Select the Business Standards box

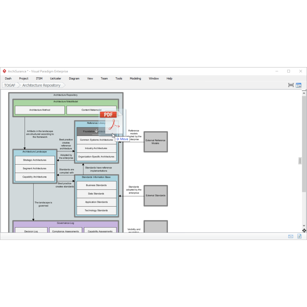(x=97, y=185)
